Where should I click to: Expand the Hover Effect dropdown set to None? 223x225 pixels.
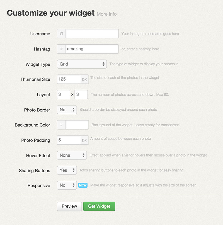click(72, 155)
